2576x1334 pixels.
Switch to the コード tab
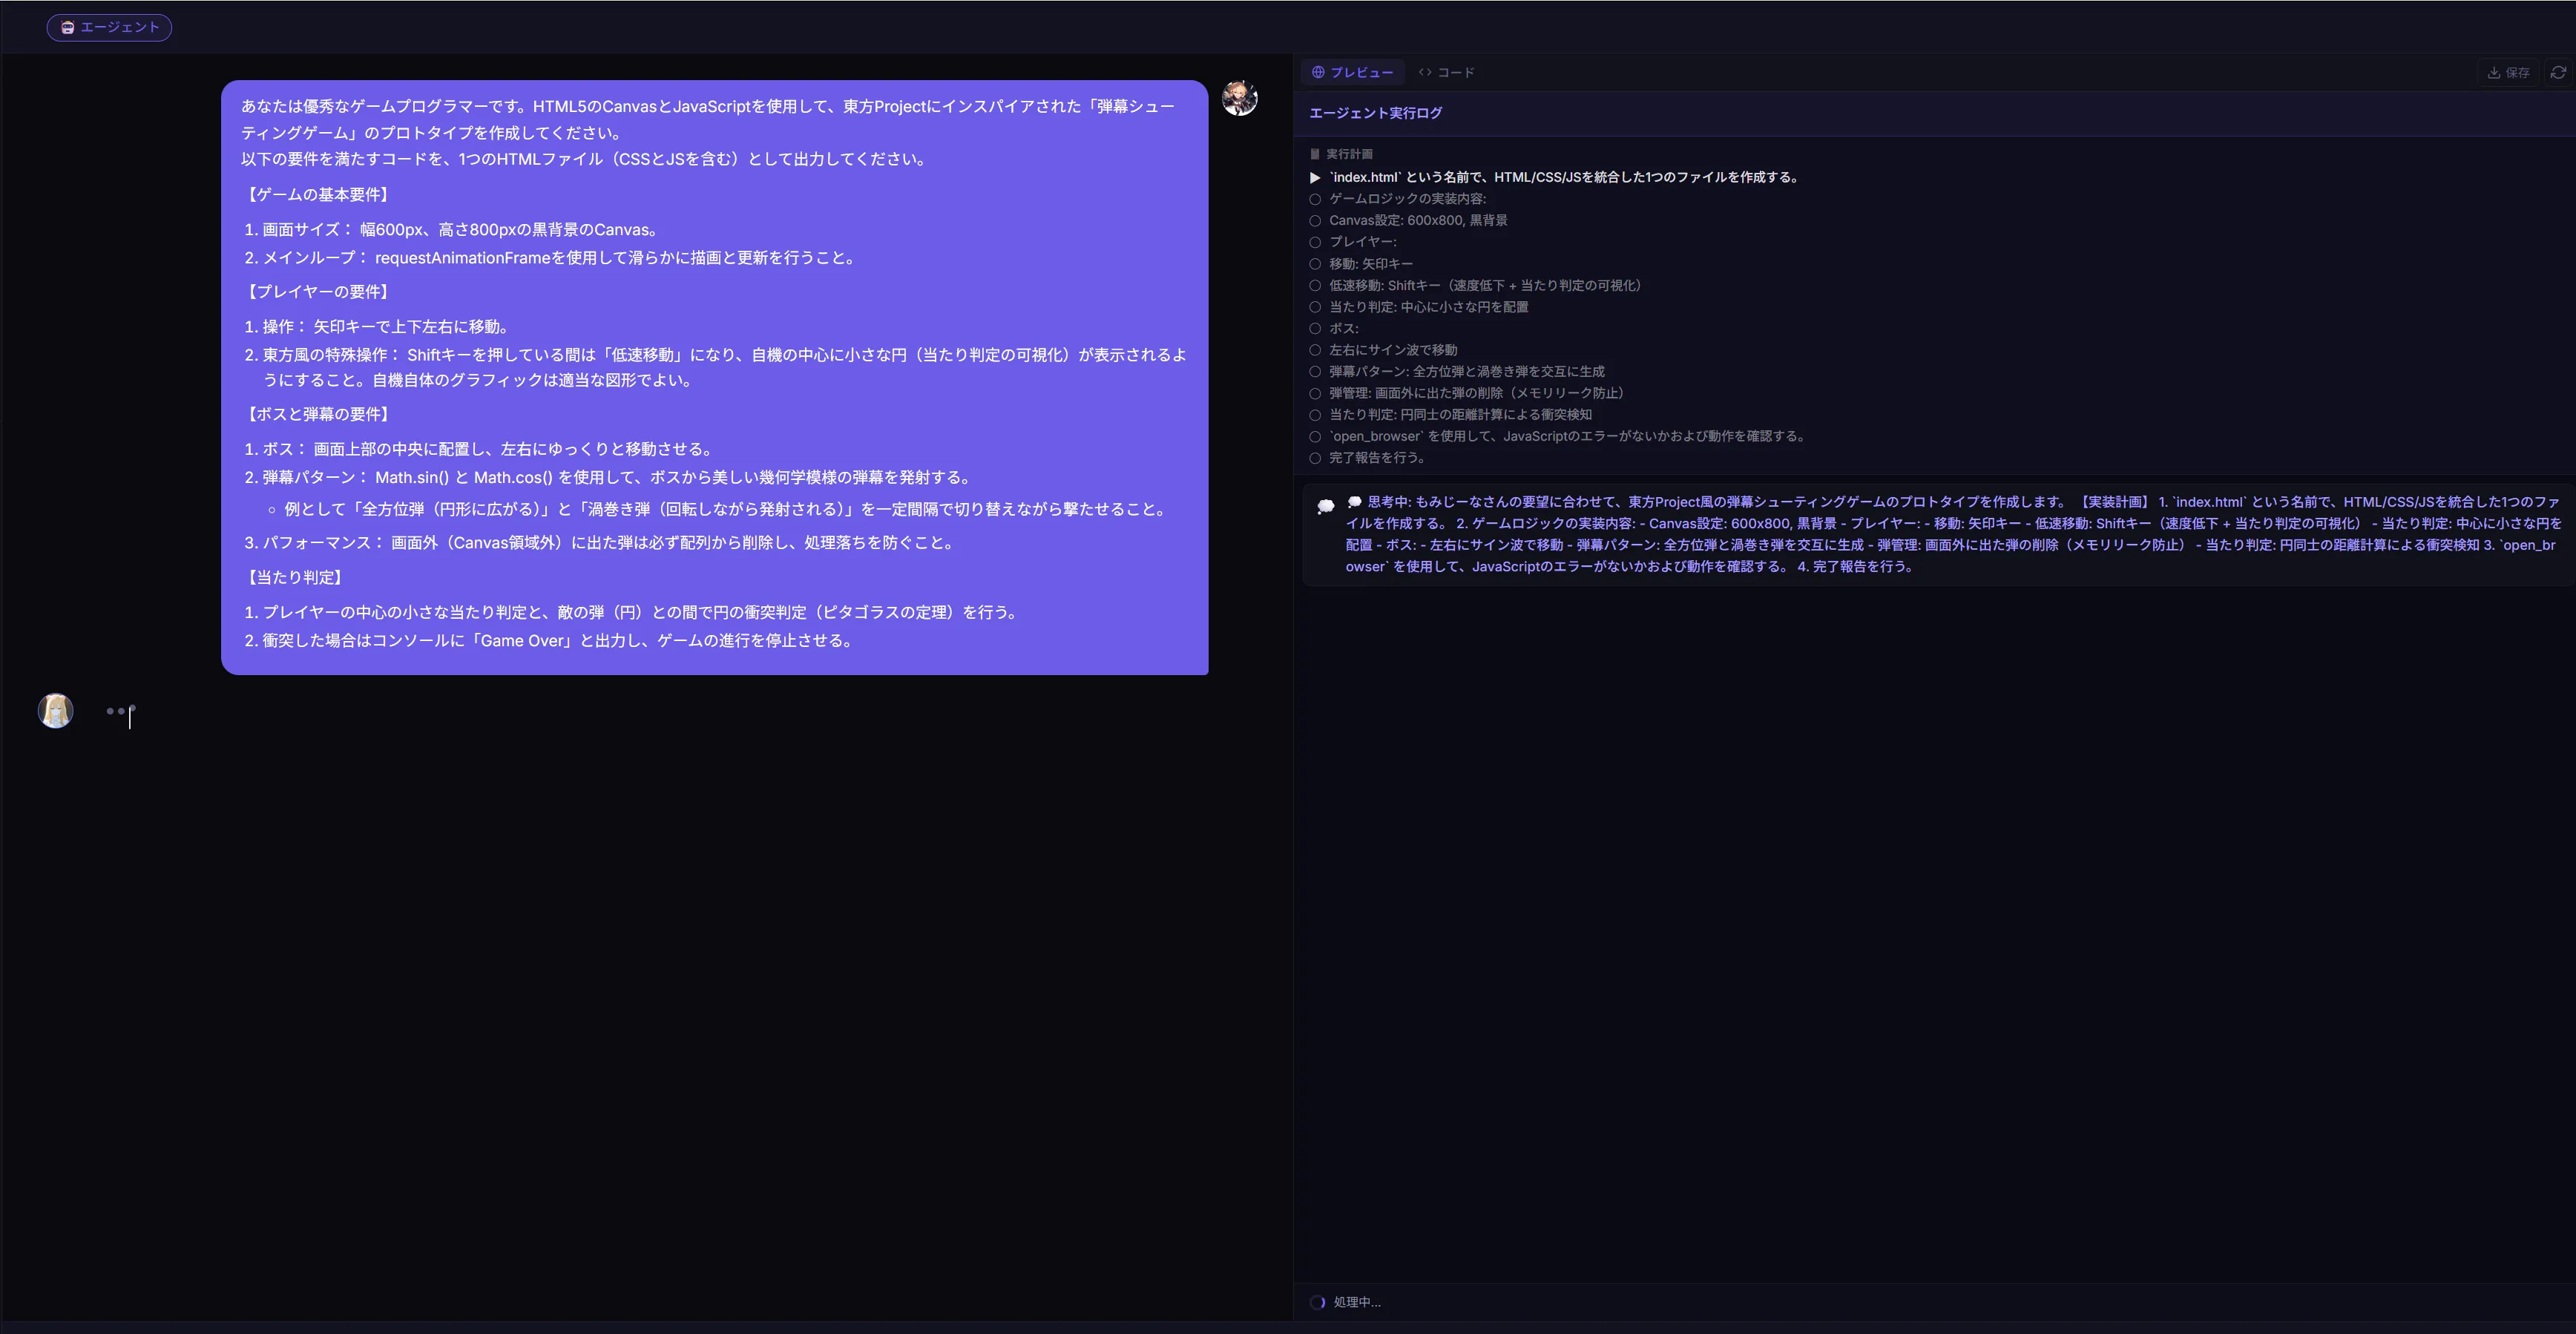point(1446,72)
